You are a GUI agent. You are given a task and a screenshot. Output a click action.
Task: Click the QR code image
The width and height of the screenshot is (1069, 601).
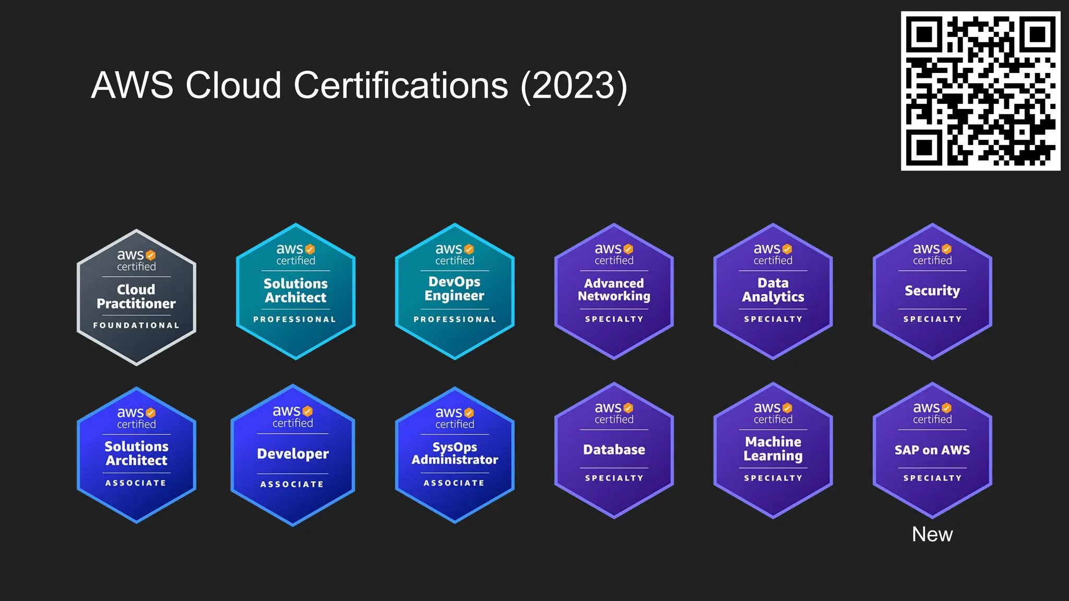click(981, 91)
